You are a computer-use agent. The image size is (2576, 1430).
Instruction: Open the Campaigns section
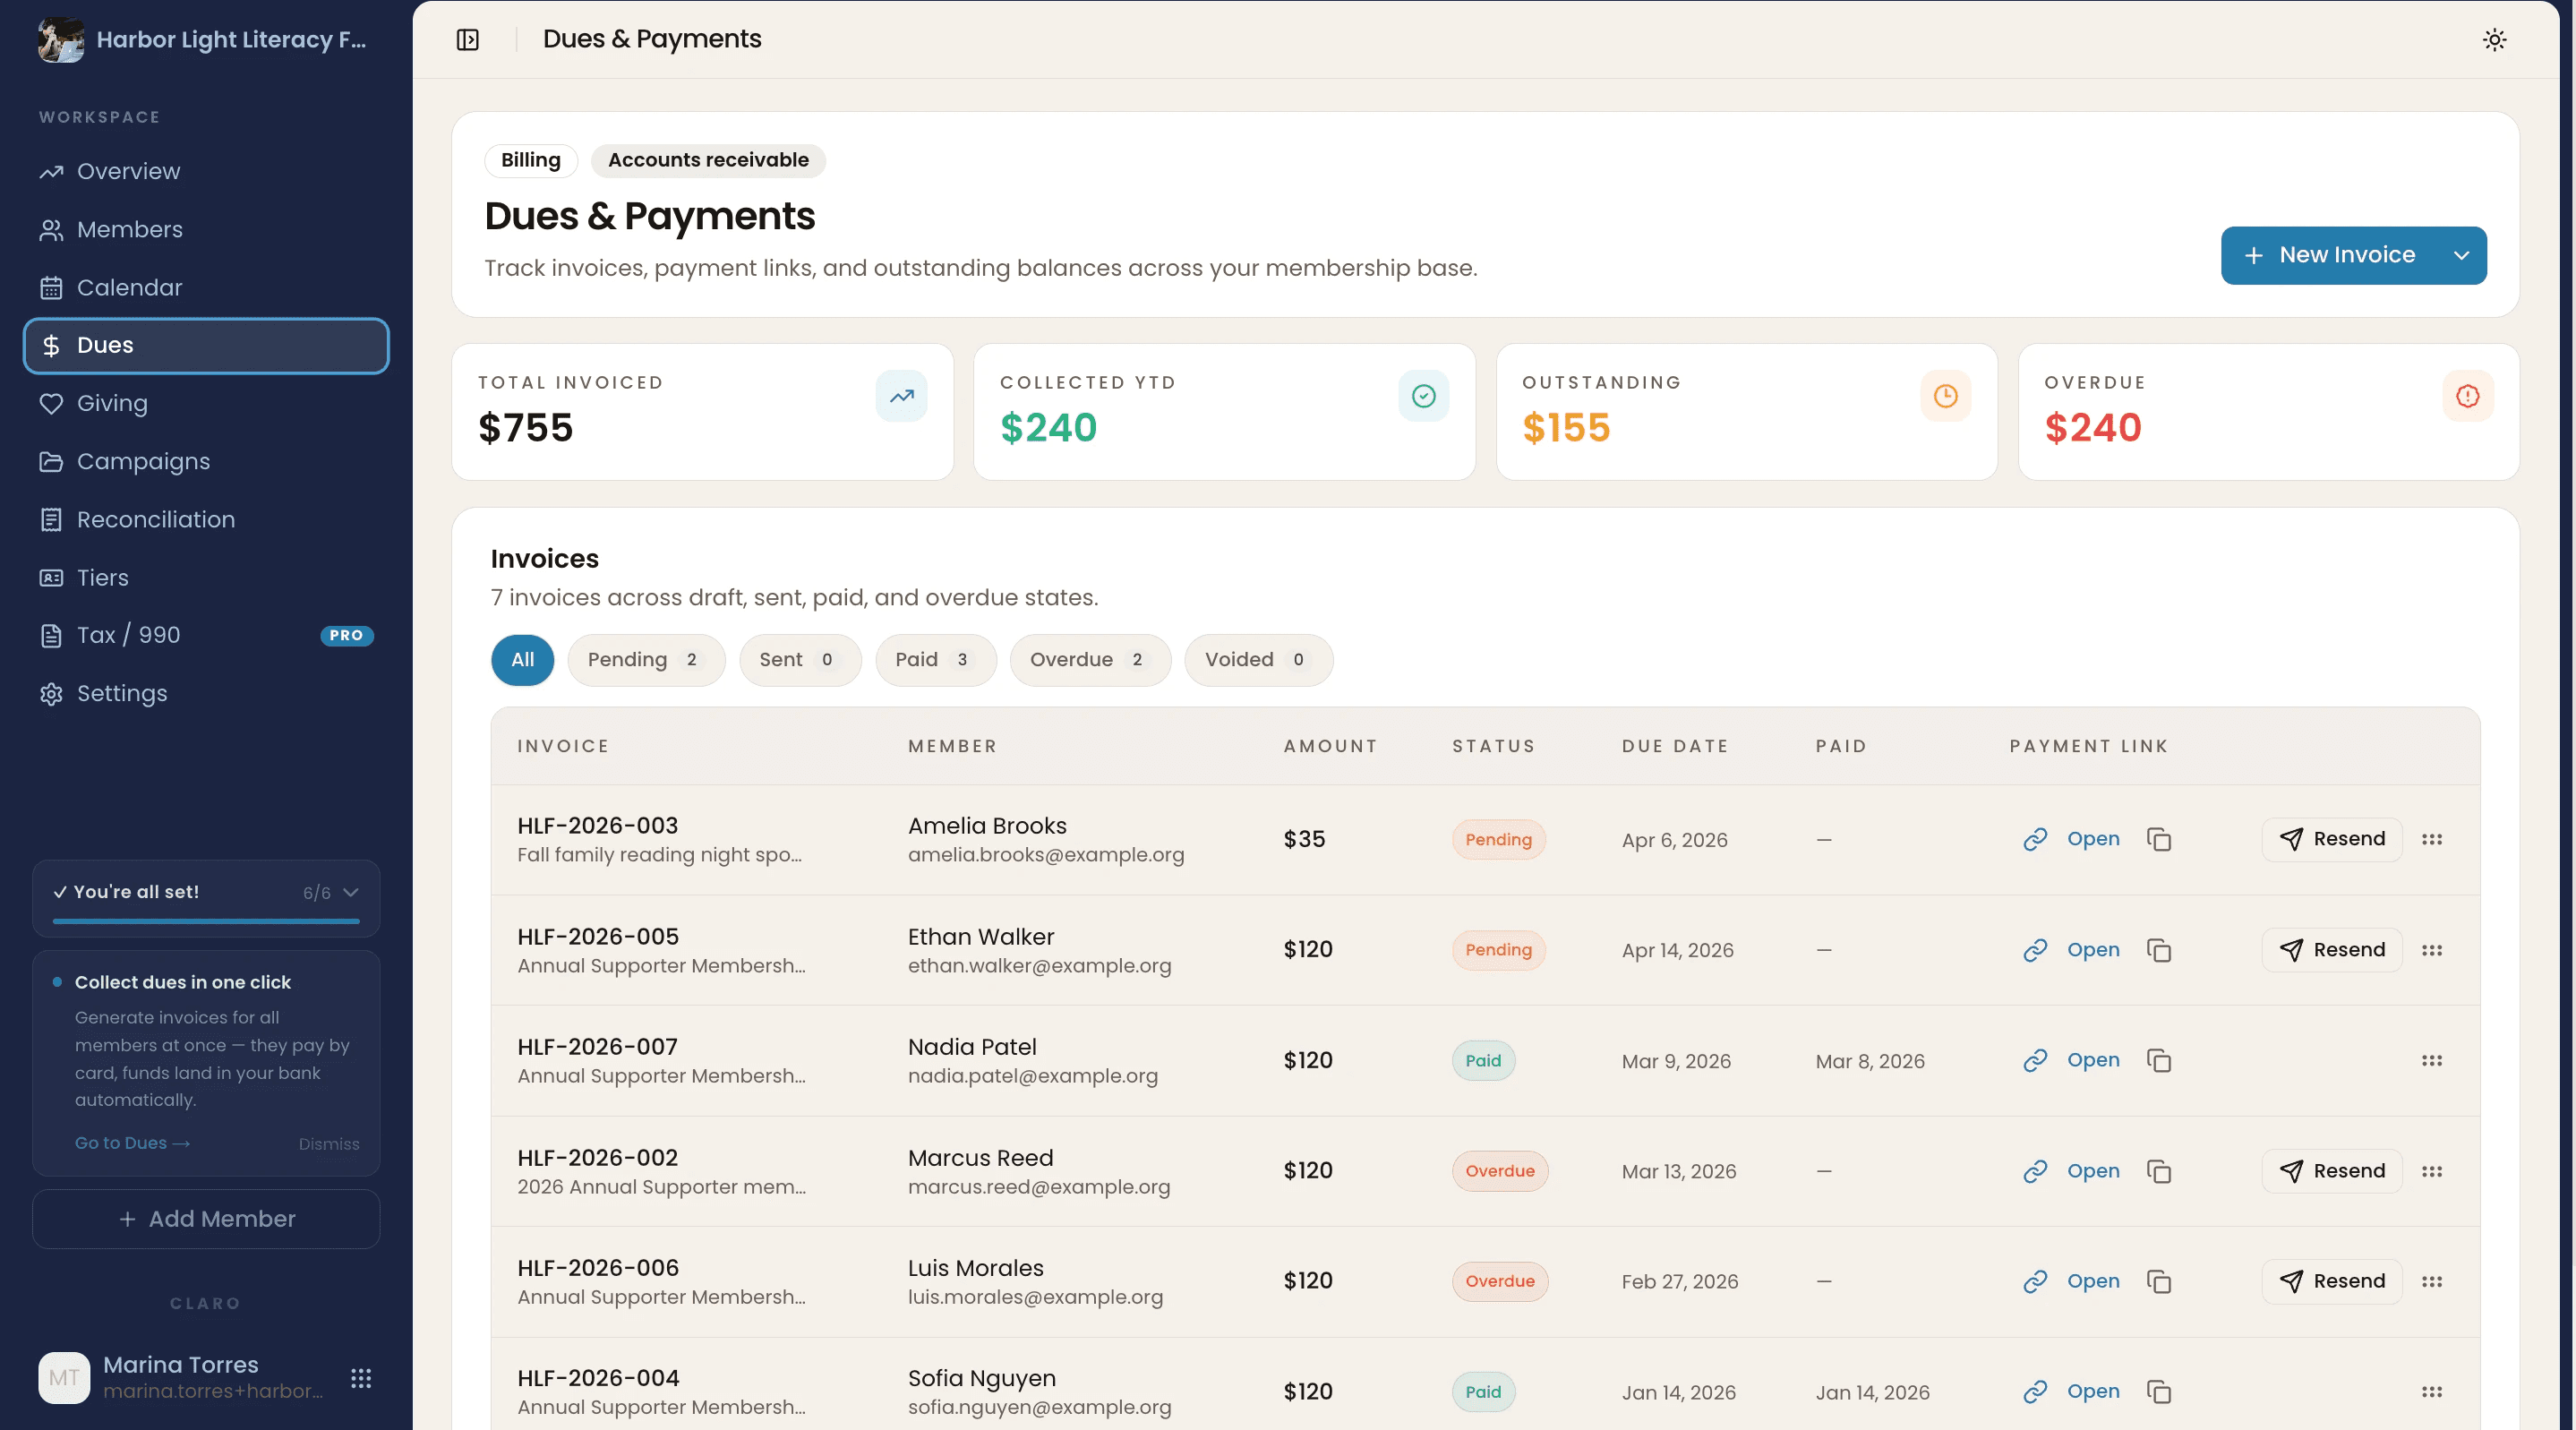click(206, 461)
